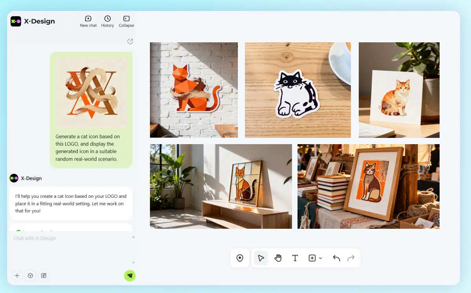Click the plus attachment button in chat

pos(17,276)
